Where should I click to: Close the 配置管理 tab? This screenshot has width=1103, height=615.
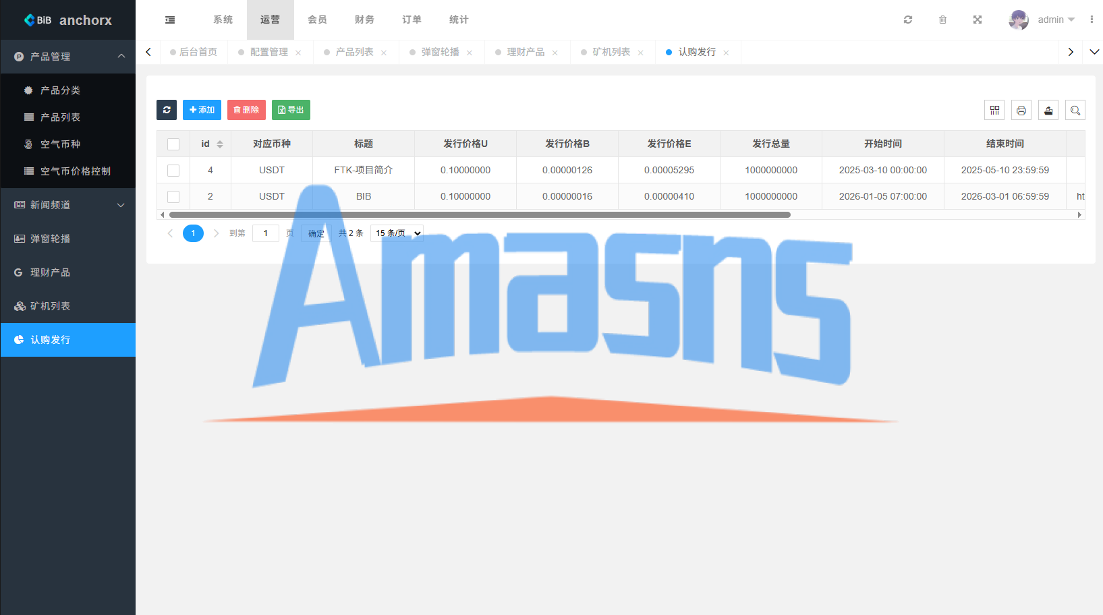coord(298,53)
